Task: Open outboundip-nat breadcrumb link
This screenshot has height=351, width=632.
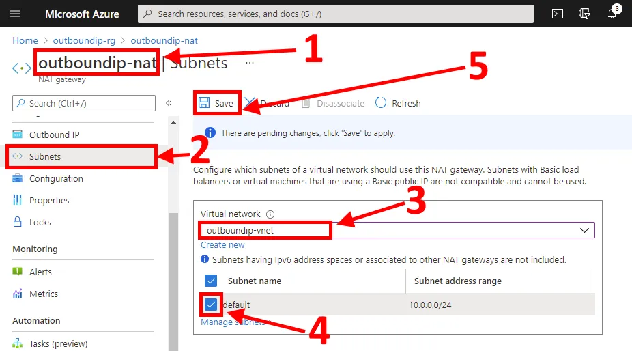Action: pyautogui.click(x=164, y=40)
